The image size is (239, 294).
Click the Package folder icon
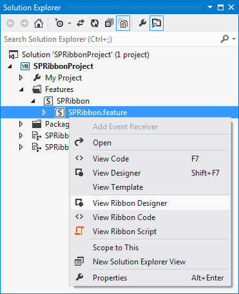point(37,124)
